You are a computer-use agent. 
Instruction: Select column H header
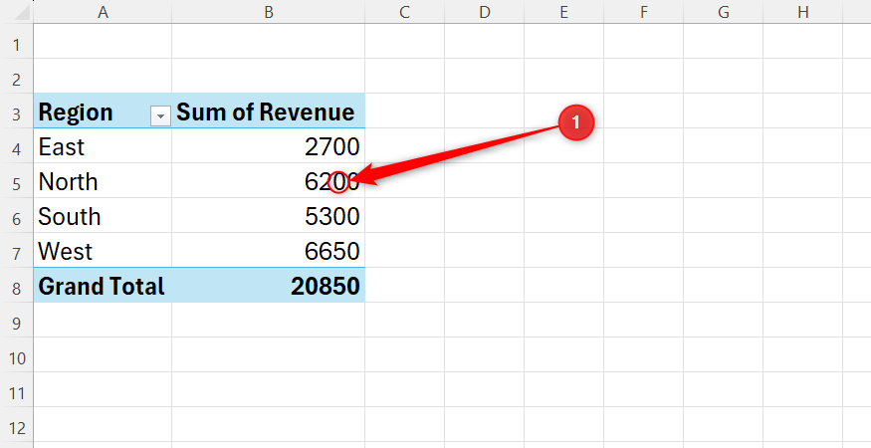click(802, 12)
